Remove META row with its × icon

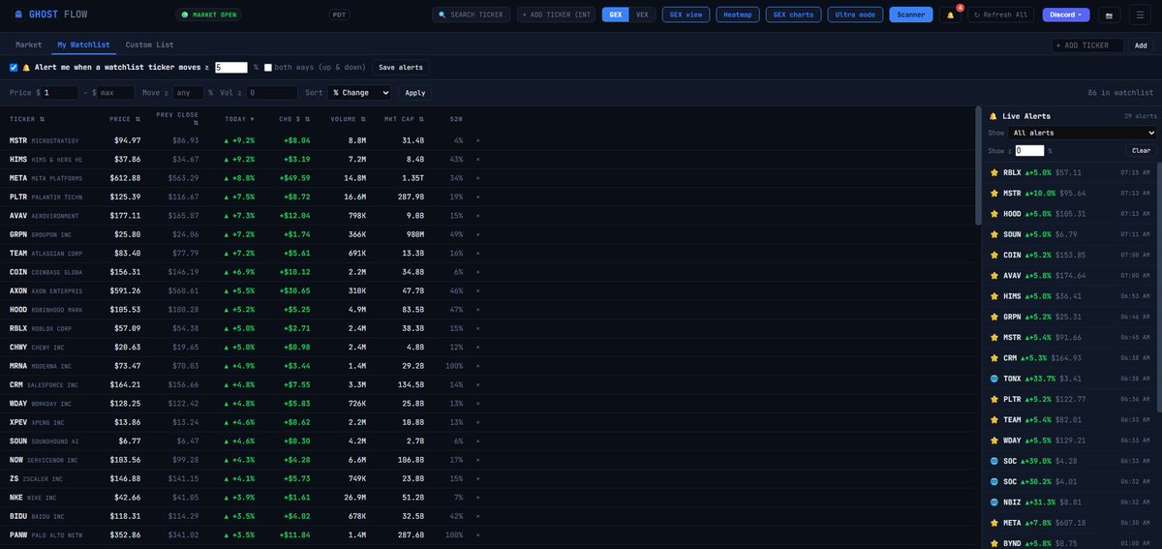477,178
